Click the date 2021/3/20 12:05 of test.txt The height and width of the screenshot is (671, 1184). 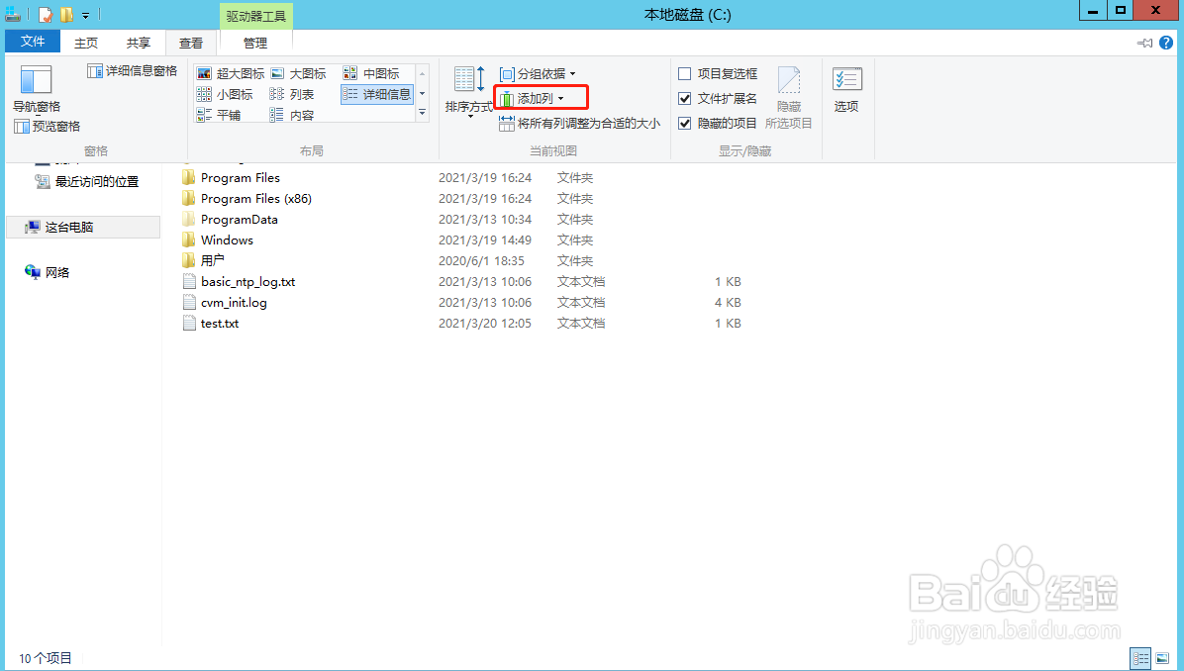(485, 323)
